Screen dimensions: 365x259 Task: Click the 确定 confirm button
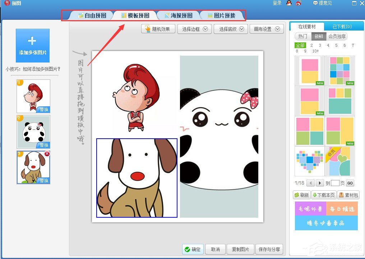coord(193,249)
